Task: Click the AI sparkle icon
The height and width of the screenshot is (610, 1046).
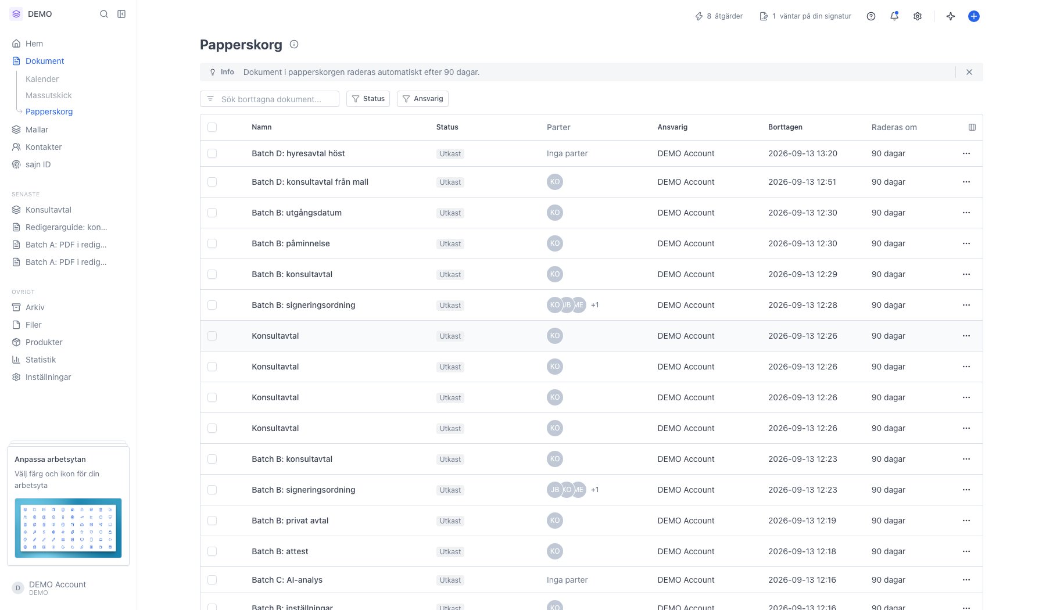Action: (951, 16)
